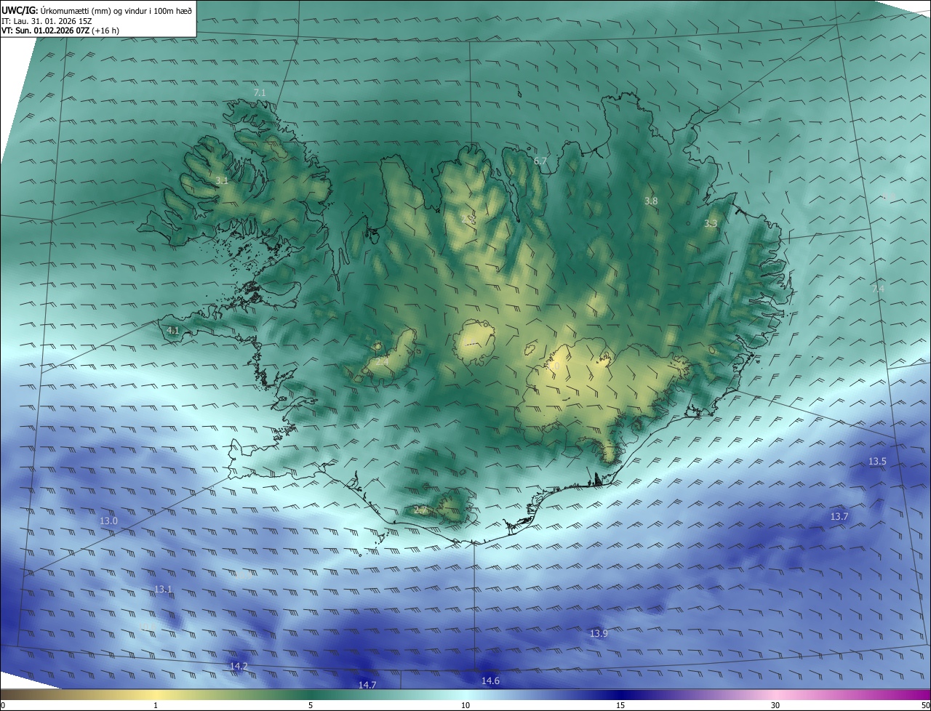Click the 13.0 value label on the map
The height and width of the screenshot is (711, 931).
click(x=108, y=521)
